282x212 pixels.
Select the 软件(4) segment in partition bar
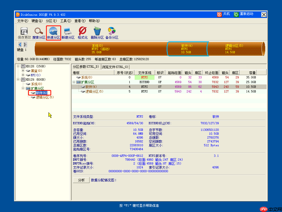(x=188, y=49)
